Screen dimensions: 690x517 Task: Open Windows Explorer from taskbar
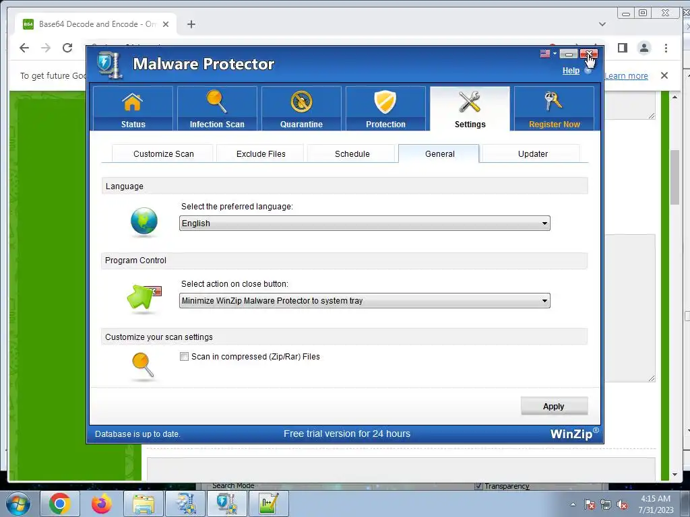pyautogui.click(x=144, y=504)
